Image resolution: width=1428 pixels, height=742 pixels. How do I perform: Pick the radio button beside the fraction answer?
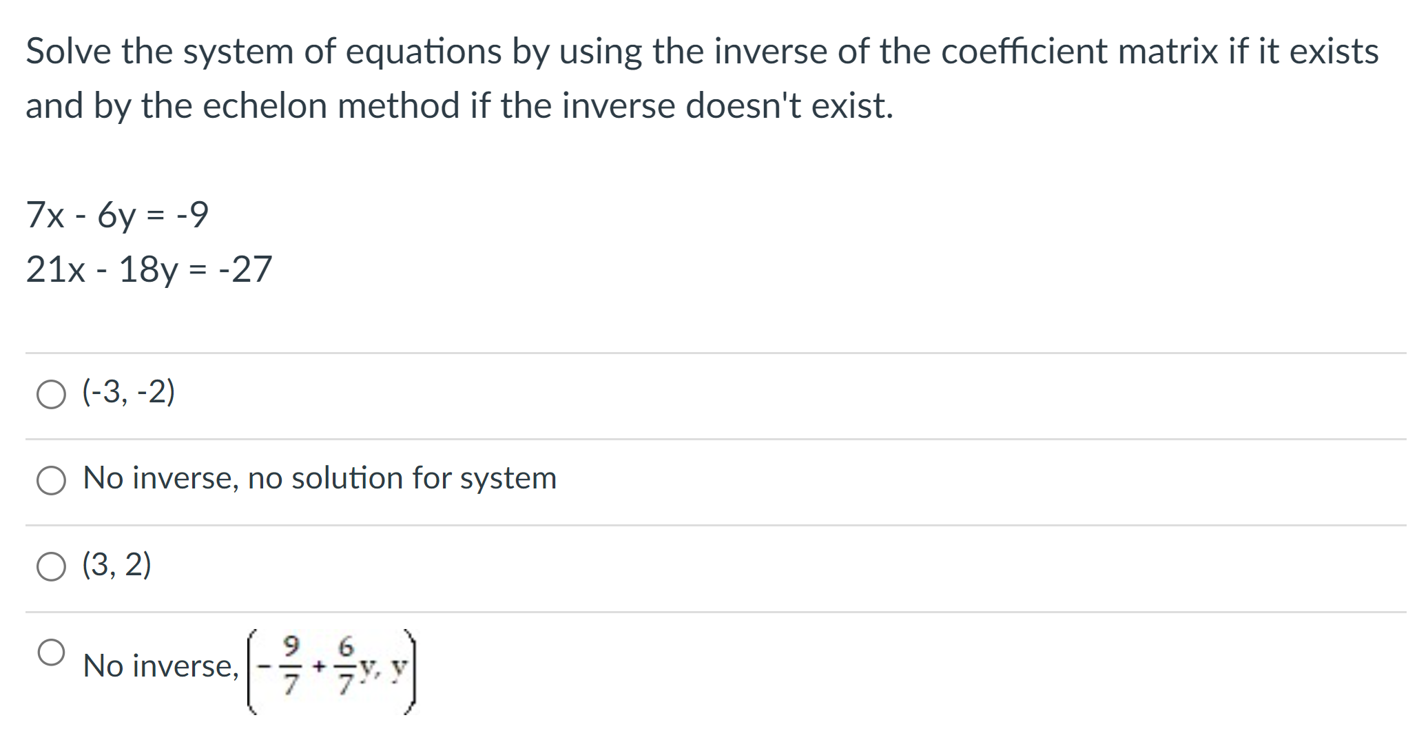click(51, 652)
